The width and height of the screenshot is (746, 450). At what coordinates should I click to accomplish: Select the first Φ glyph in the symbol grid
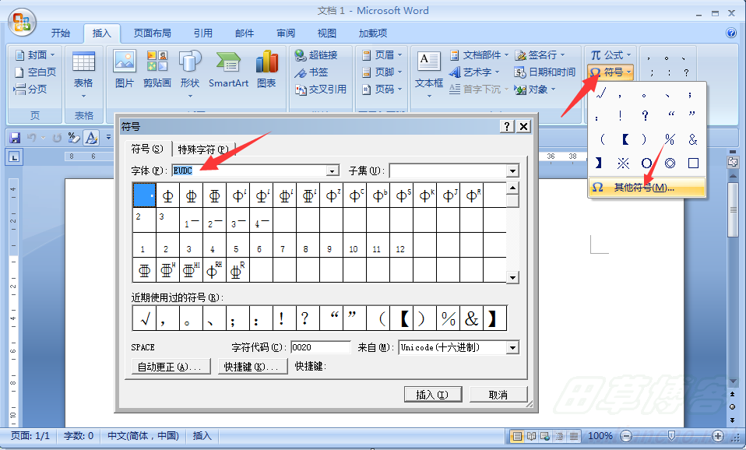point(168,195)
